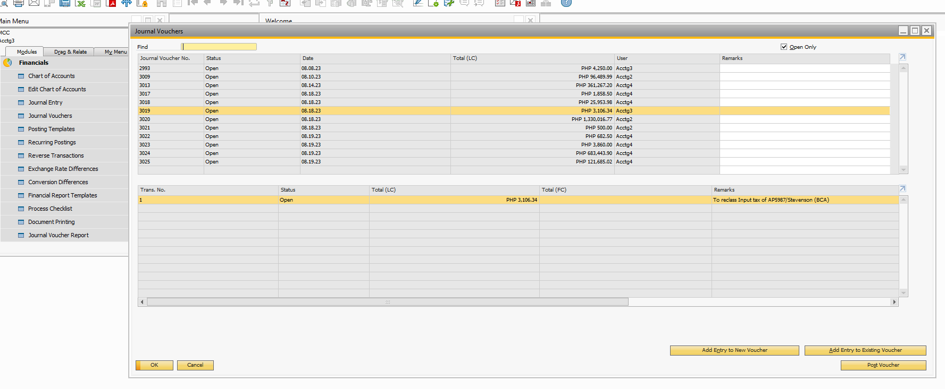Open Edit Chart of Accounts
The image size is (945, 389).
(57, 89)
